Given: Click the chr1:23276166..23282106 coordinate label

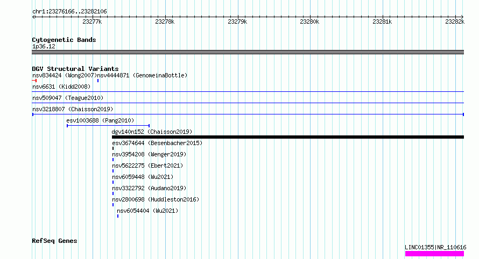Looking at the screenshot, I should pyautogui.click(x=69, y=12).
